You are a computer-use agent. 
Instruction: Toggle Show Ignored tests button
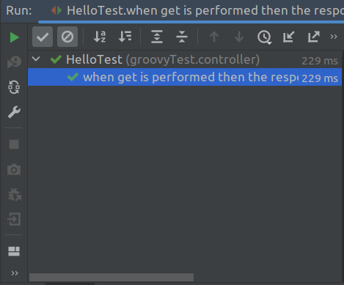pyautogui.click(x=67, y=37)
